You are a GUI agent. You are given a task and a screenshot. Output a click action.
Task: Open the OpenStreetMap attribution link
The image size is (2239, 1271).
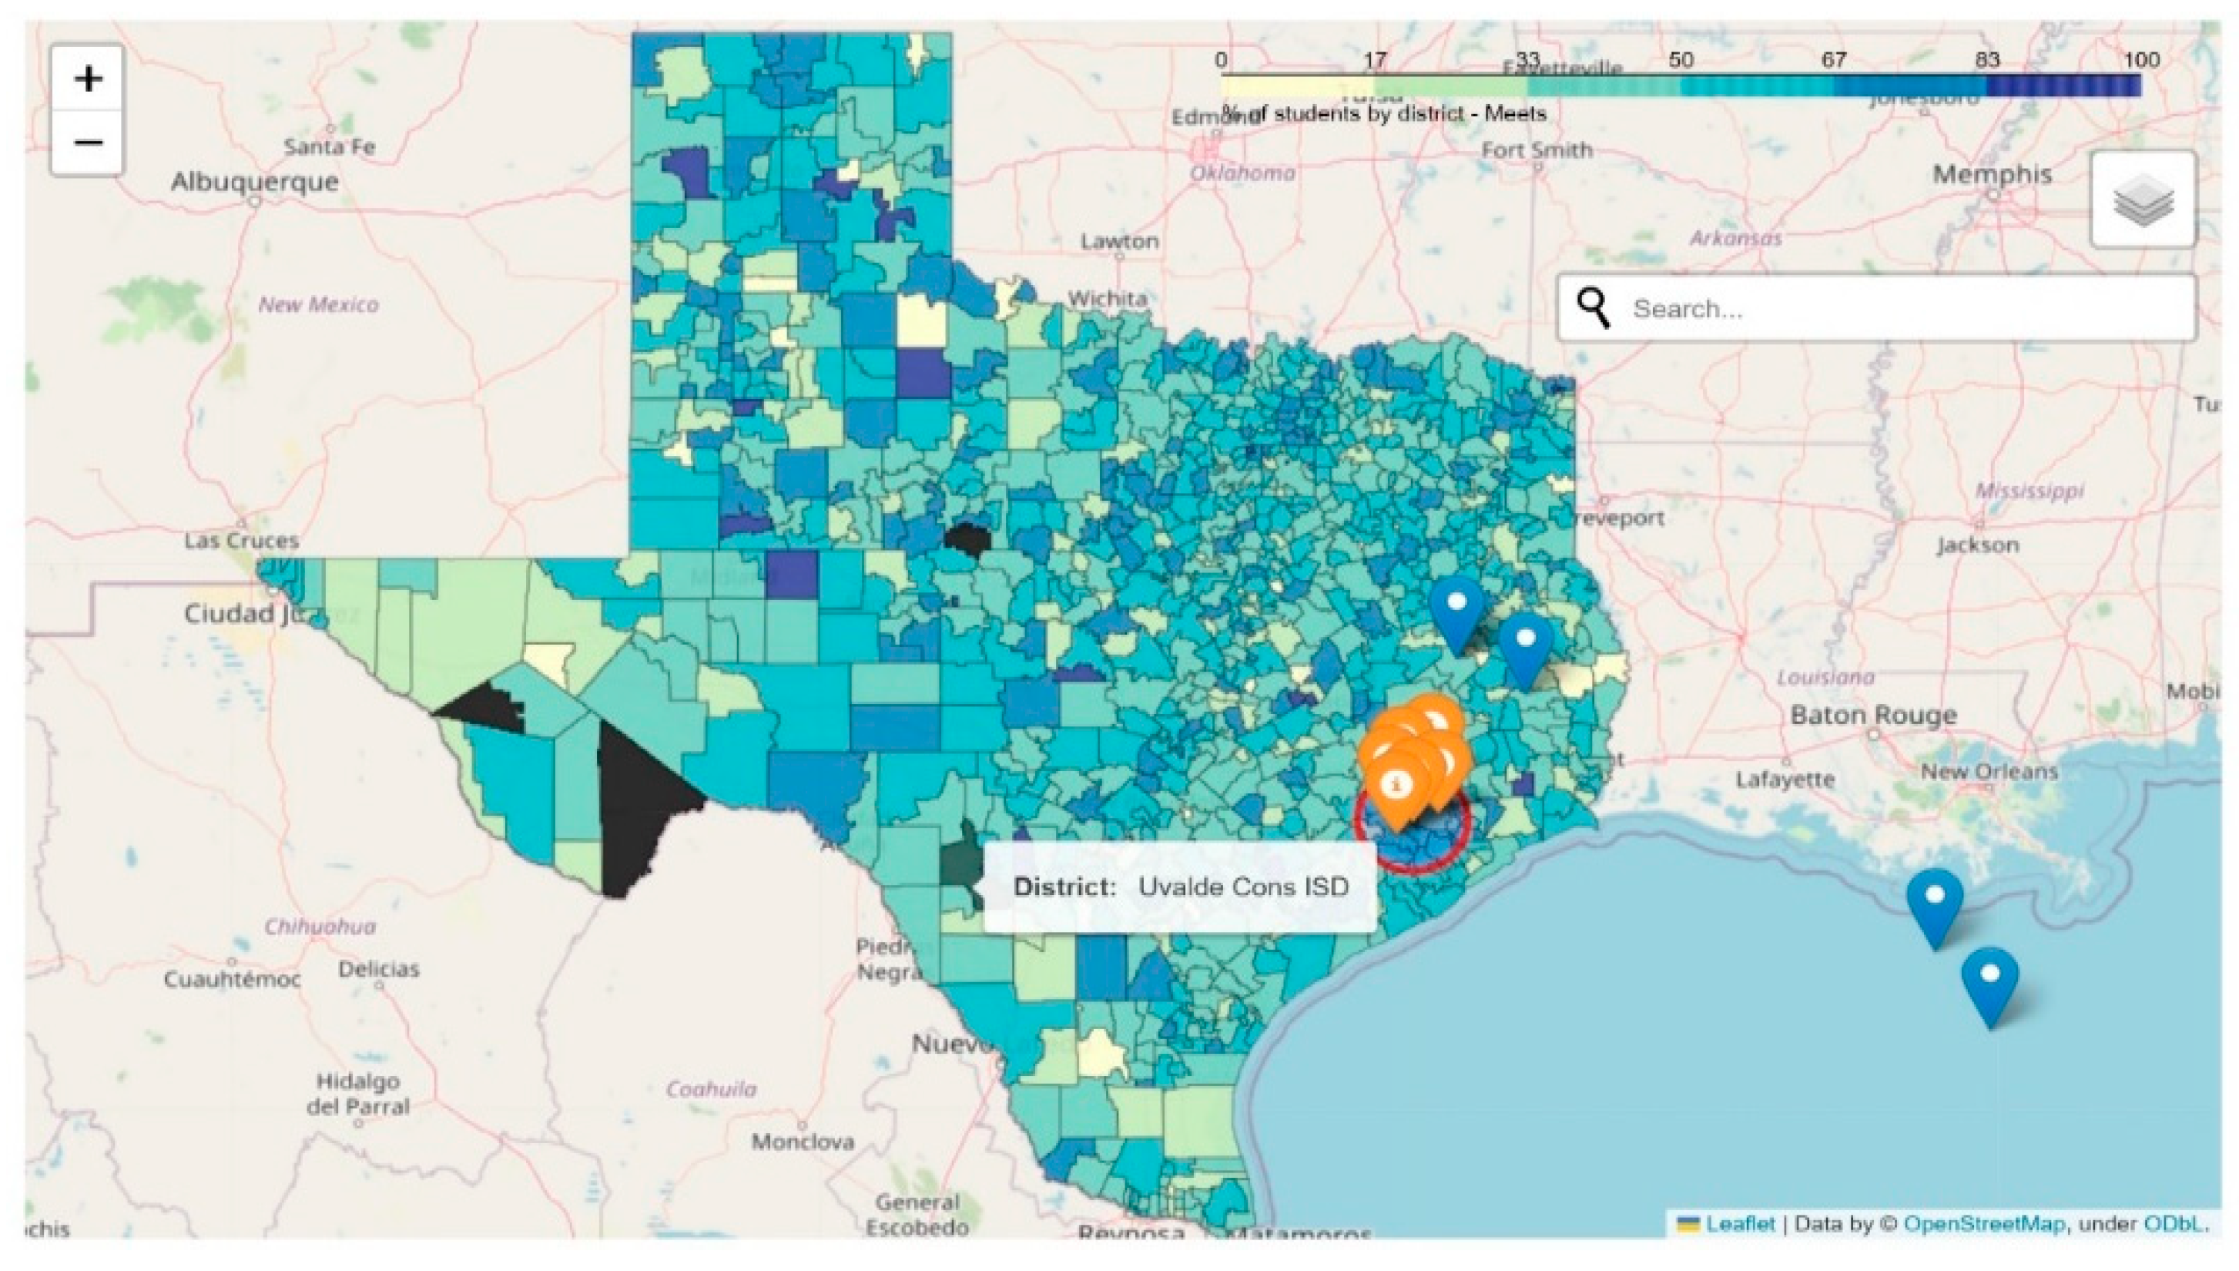(1983, 1224)
